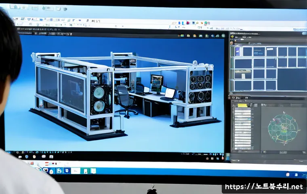Select the thumbnail showing a beige bar
Viewport: 307px width, 194px height.
(x=243, y=74)
